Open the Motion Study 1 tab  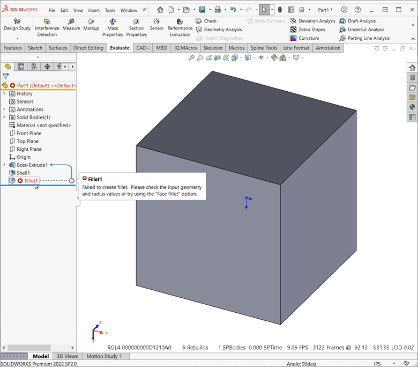point(104,356)
